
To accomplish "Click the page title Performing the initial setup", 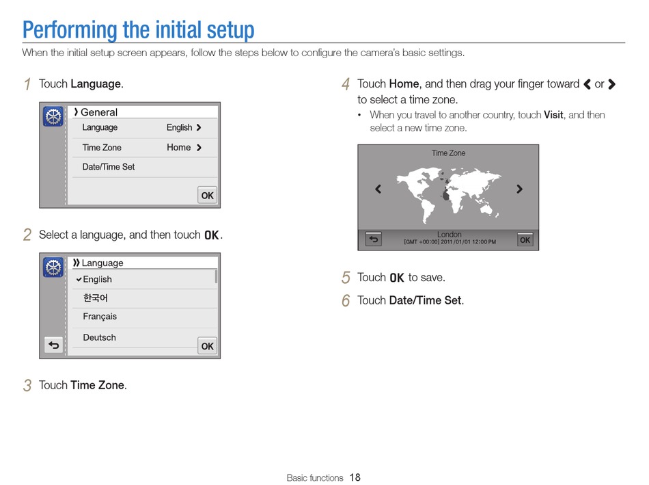I will click(138, 30).
